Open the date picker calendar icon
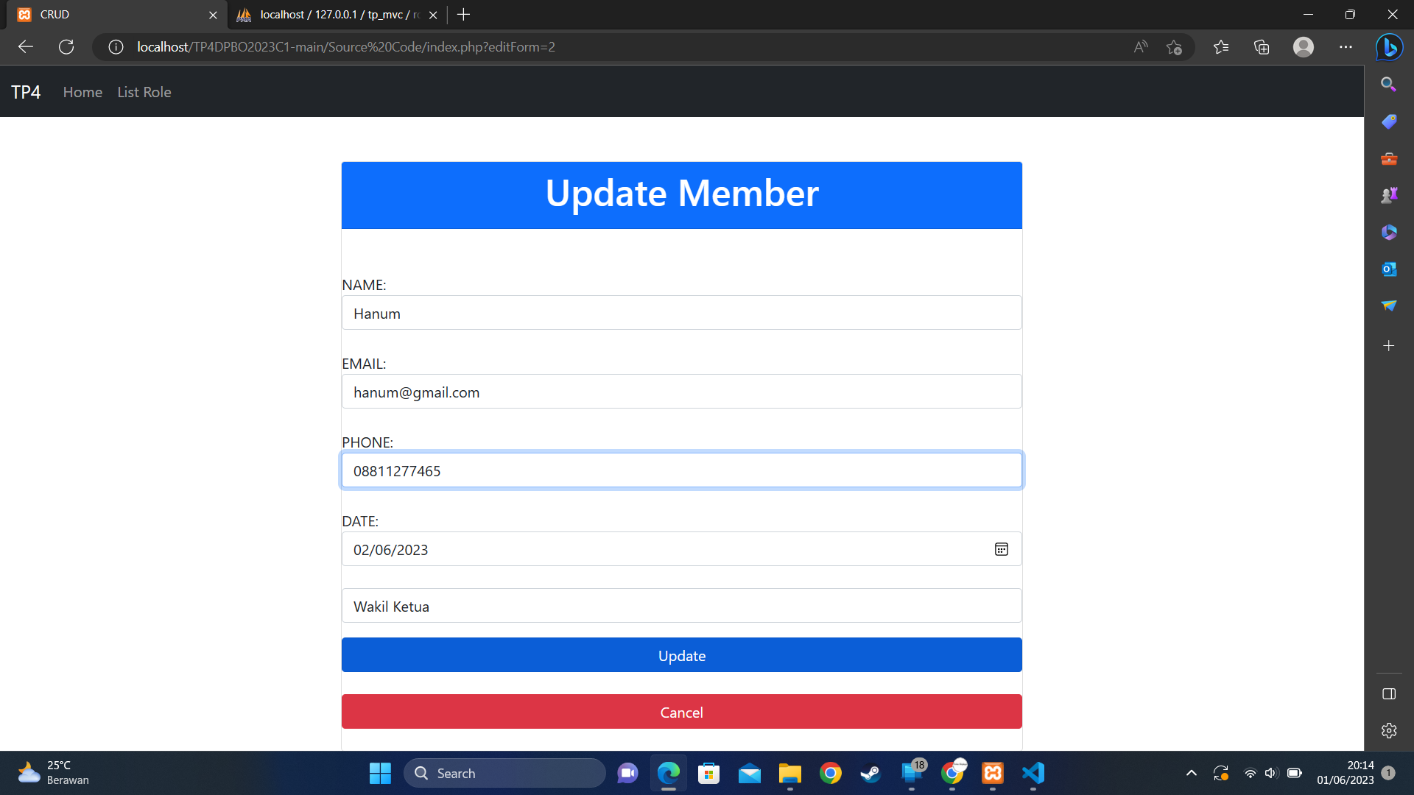The height and width of the screenshot is (795, 1414). 1001,549
